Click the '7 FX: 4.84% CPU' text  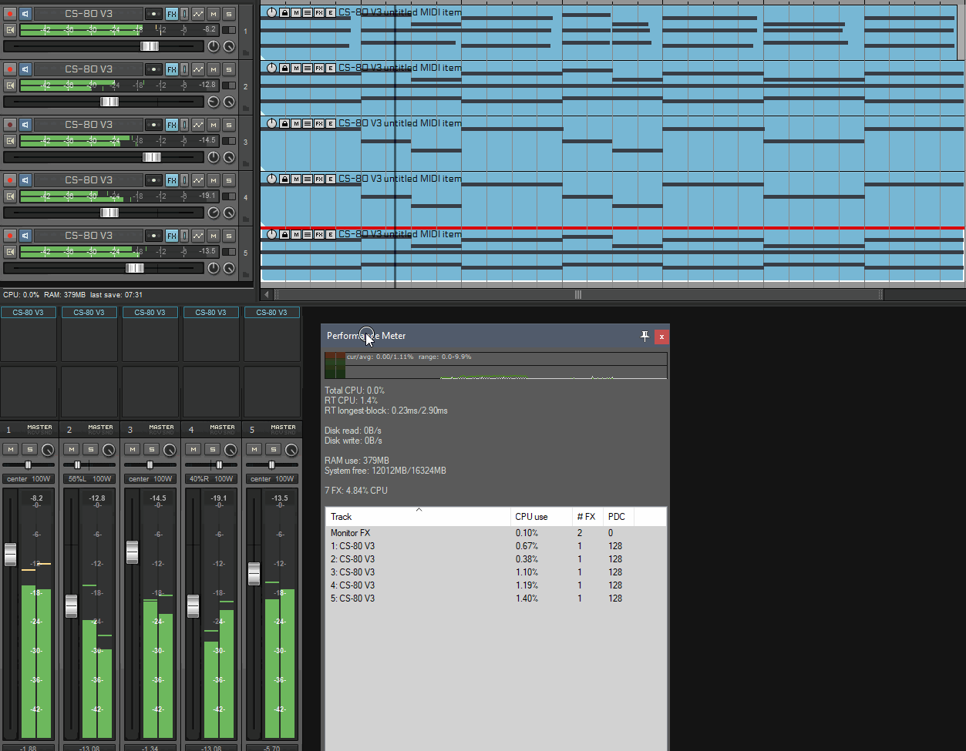(356, 491)
